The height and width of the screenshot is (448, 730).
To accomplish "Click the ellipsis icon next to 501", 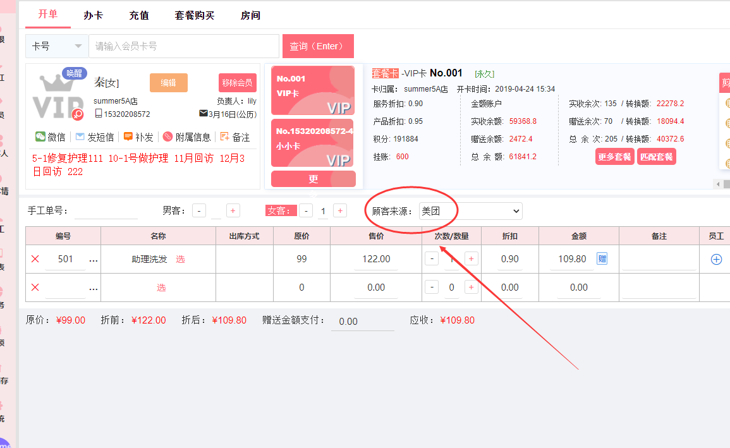I will 93,260.
